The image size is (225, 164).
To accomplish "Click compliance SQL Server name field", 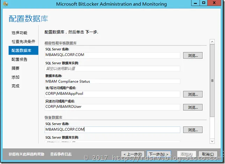I will pos(112,55).
